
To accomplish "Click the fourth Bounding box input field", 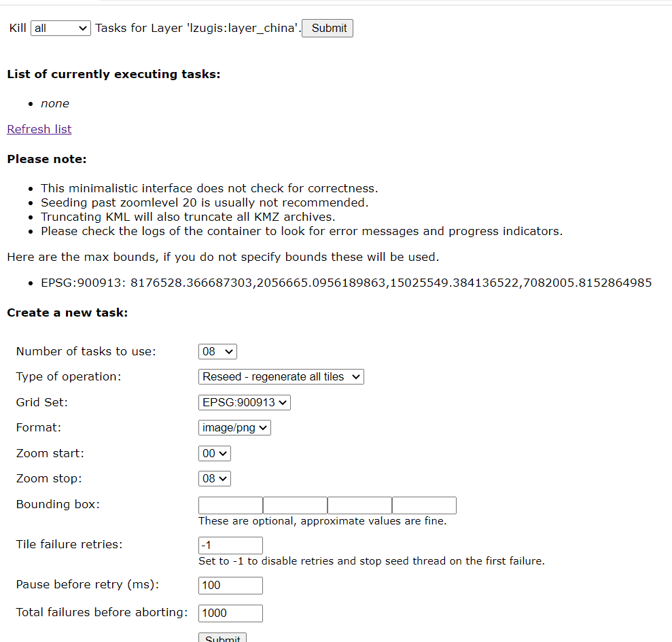I will (423, 505).
